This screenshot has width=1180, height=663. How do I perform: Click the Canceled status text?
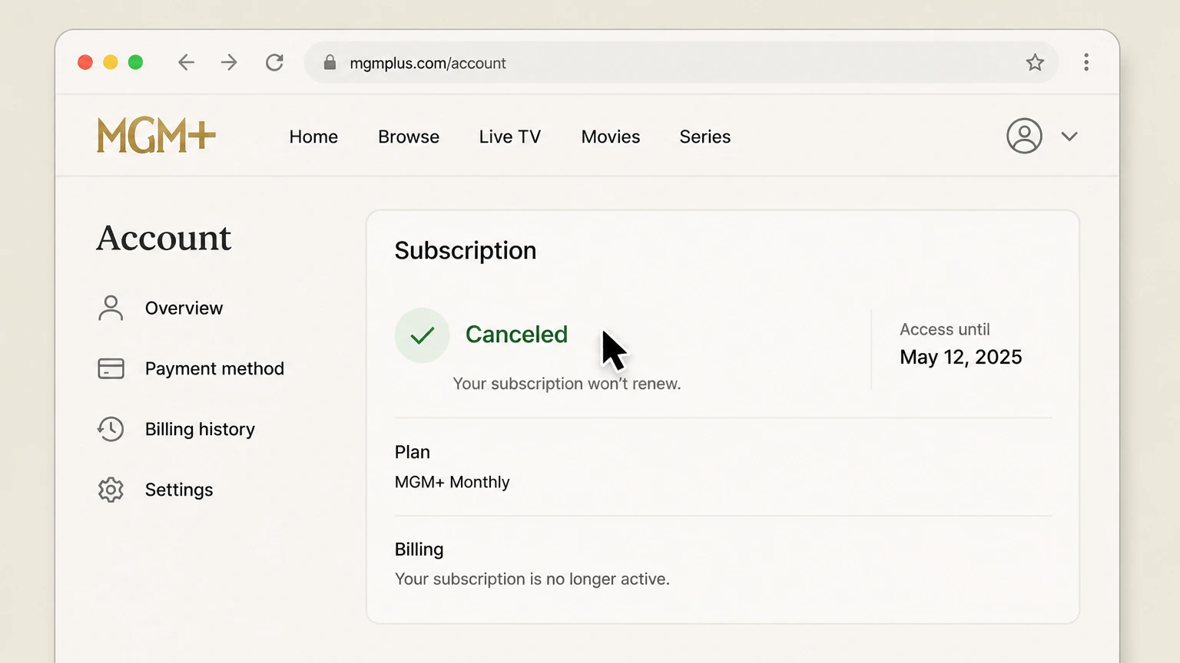pos(516,335)
